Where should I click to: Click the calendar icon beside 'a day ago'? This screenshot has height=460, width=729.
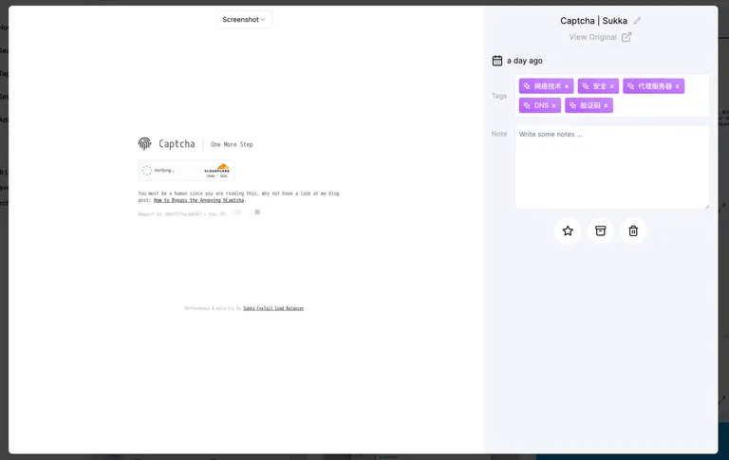(x=497, y=61)
